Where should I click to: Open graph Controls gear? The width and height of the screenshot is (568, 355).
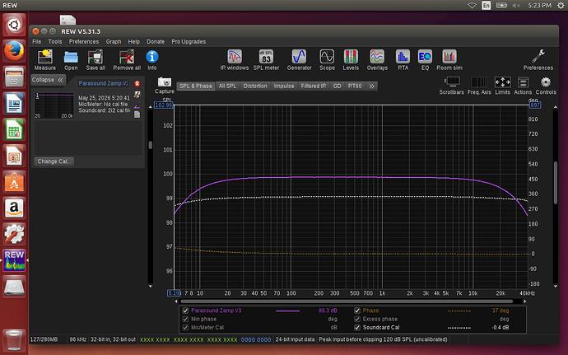click(546, 86)
